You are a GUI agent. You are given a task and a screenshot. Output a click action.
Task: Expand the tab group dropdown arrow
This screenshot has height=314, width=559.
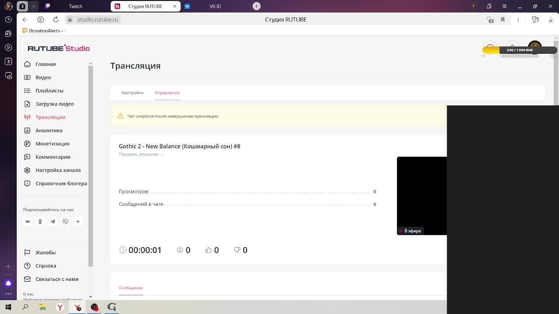click(x=34, y=6)
